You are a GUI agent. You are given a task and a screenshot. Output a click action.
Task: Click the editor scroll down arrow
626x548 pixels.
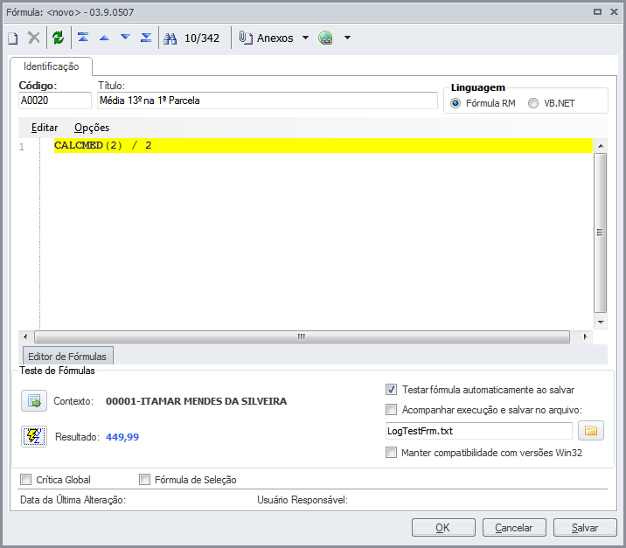click(x=601, y=322)
